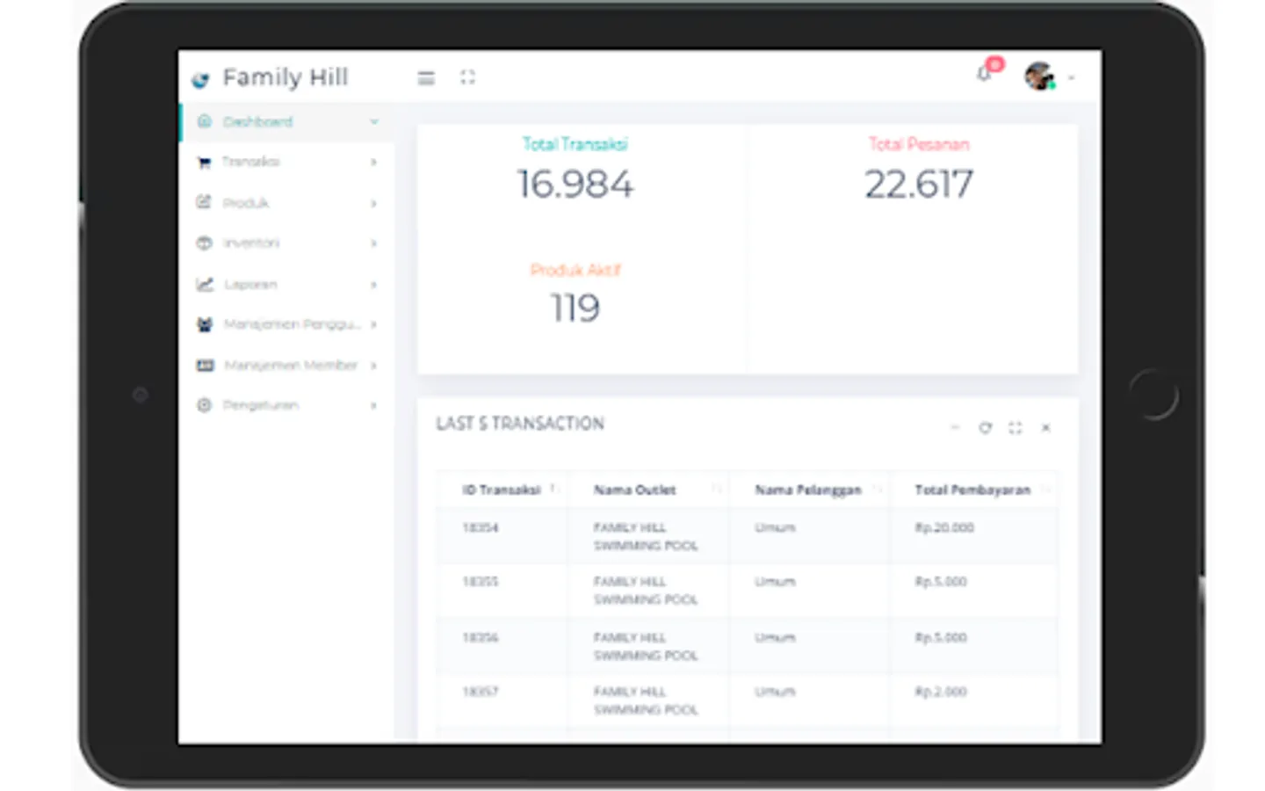The image size is (1265, 791).
Task: Expand the Manajemen Pengguna chevron
Action: (374, 324)
